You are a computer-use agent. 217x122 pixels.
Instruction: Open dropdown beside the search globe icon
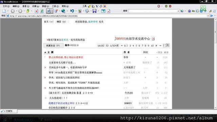click(185, 11)
